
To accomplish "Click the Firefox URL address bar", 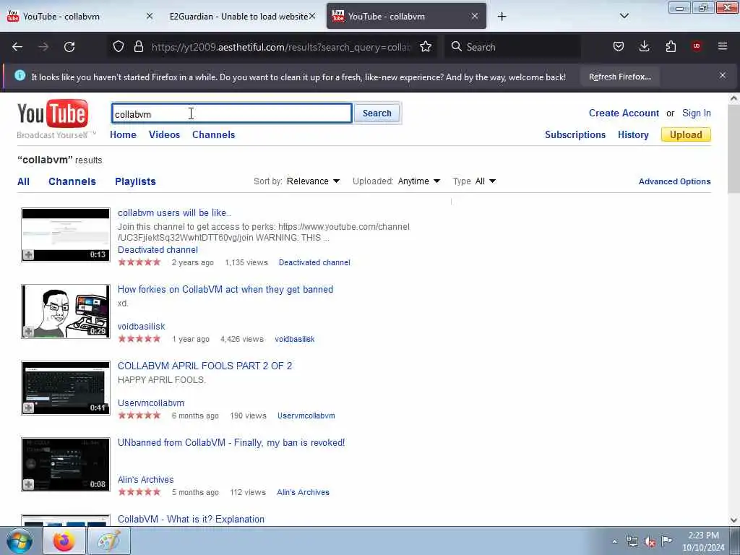I will click(x=281, y=47).
